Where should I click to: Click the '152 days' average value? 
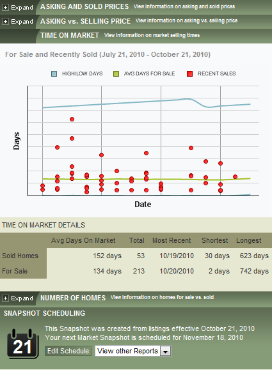(107, 256)
